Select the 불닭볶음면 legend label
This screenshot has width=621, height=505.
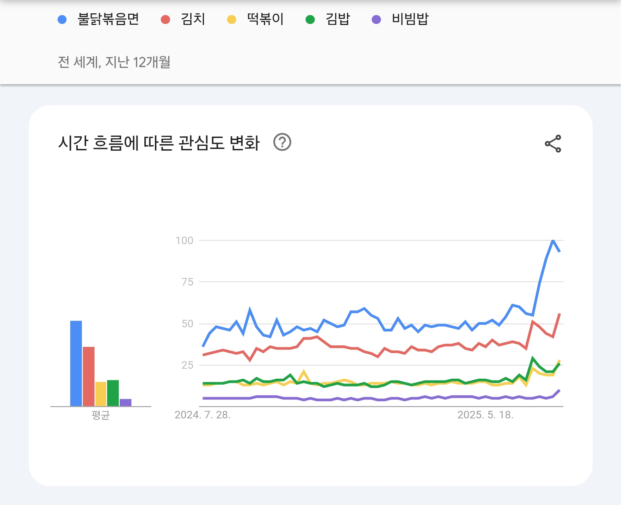coord(108,19)
